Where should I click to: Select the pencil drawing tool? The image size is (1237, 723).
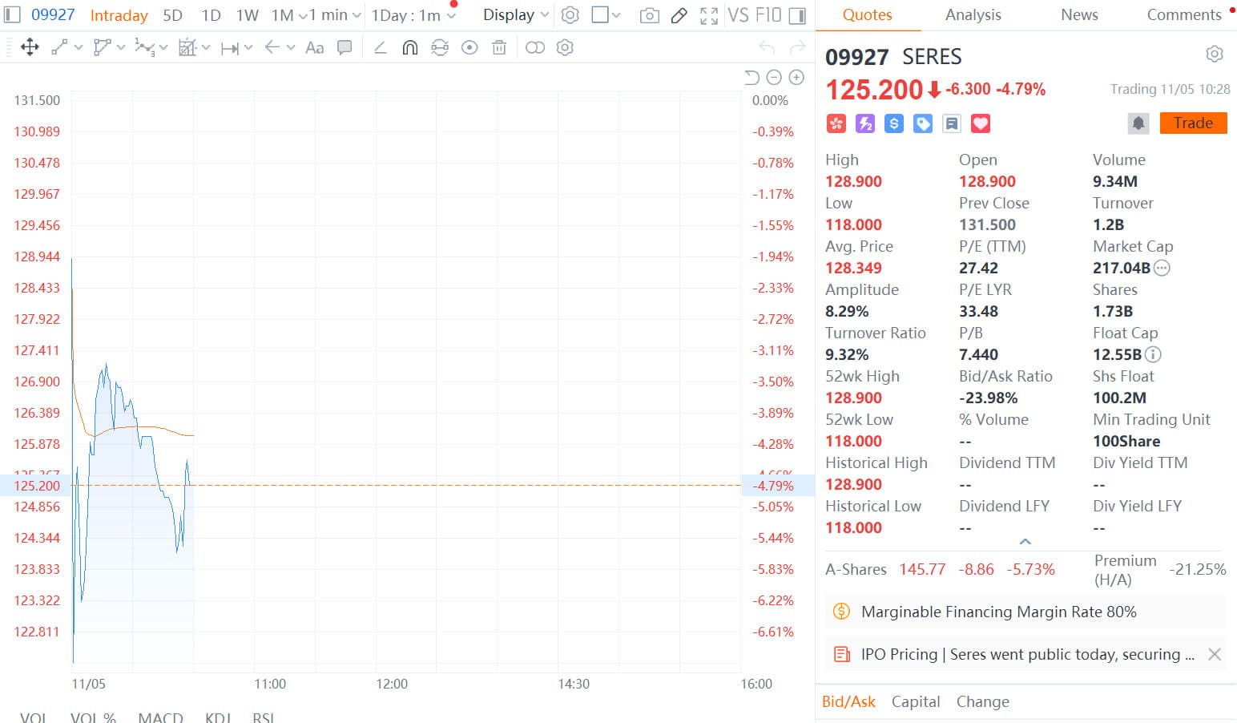679,14
